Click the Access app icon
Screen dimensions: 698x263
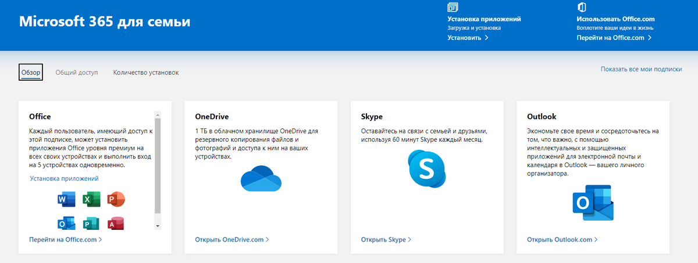[116, 223]
